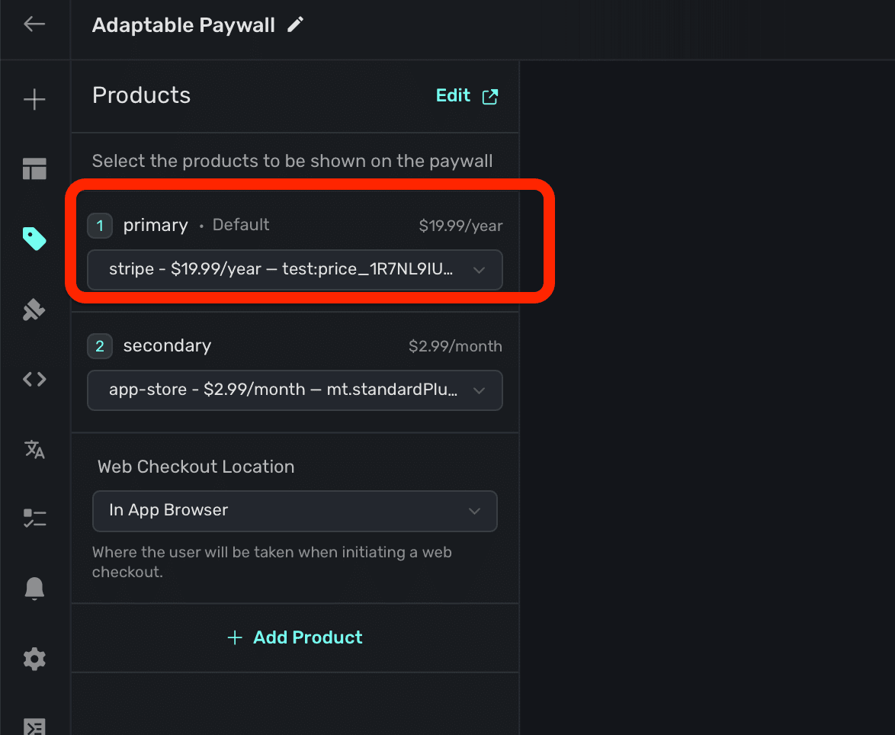Select the primary product row badge labeled 1
The image size is (895, 735).
click(100, 225)
